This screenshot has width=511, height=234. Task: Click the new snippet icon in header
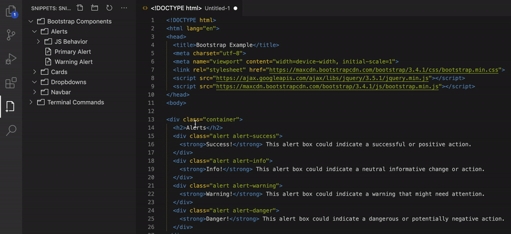point(80,8)
